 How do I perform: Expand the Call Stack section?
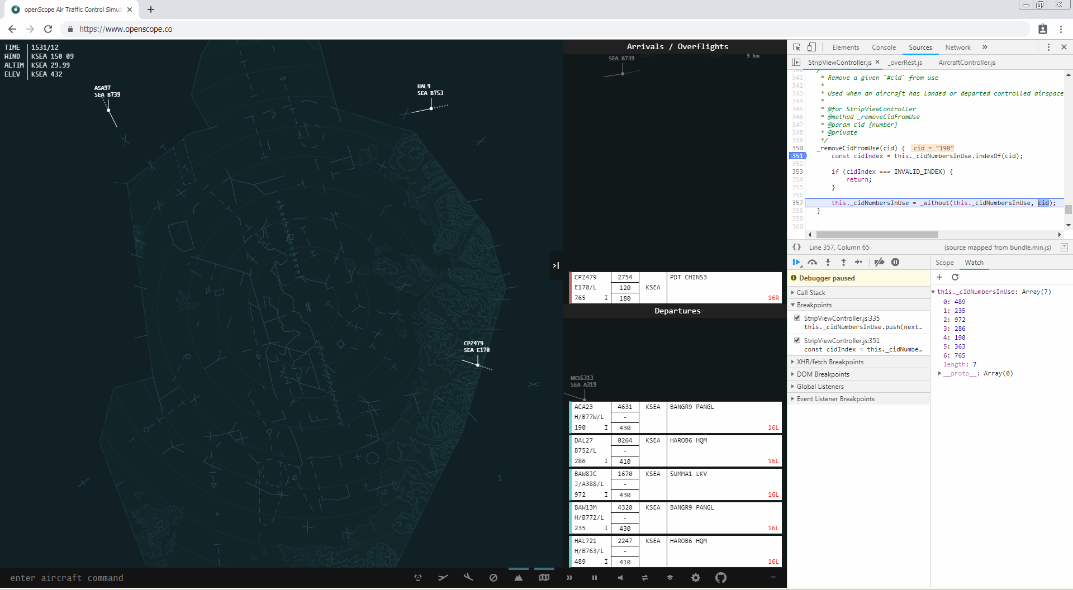click(x=858, y=293)
